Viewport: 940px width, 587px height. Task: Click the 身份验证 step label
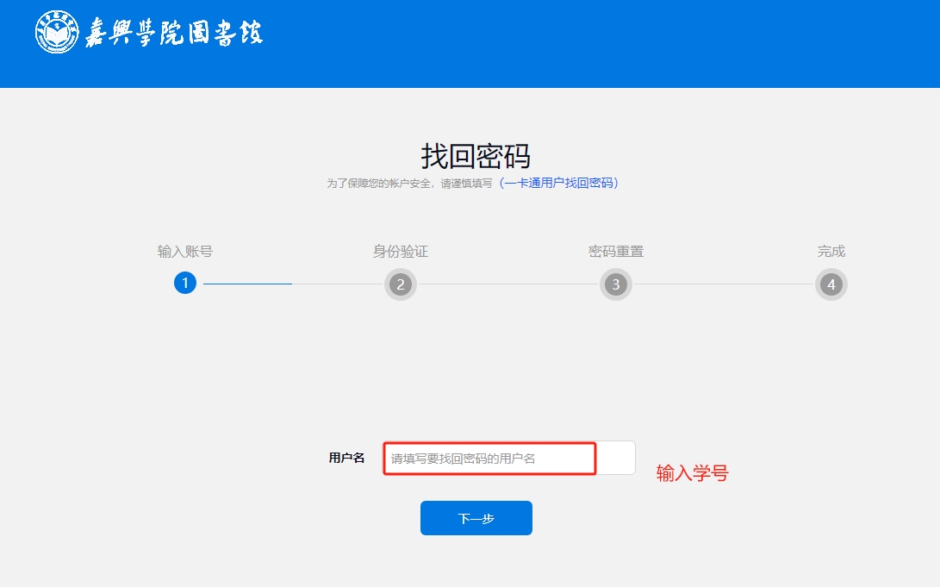(400, 252)
